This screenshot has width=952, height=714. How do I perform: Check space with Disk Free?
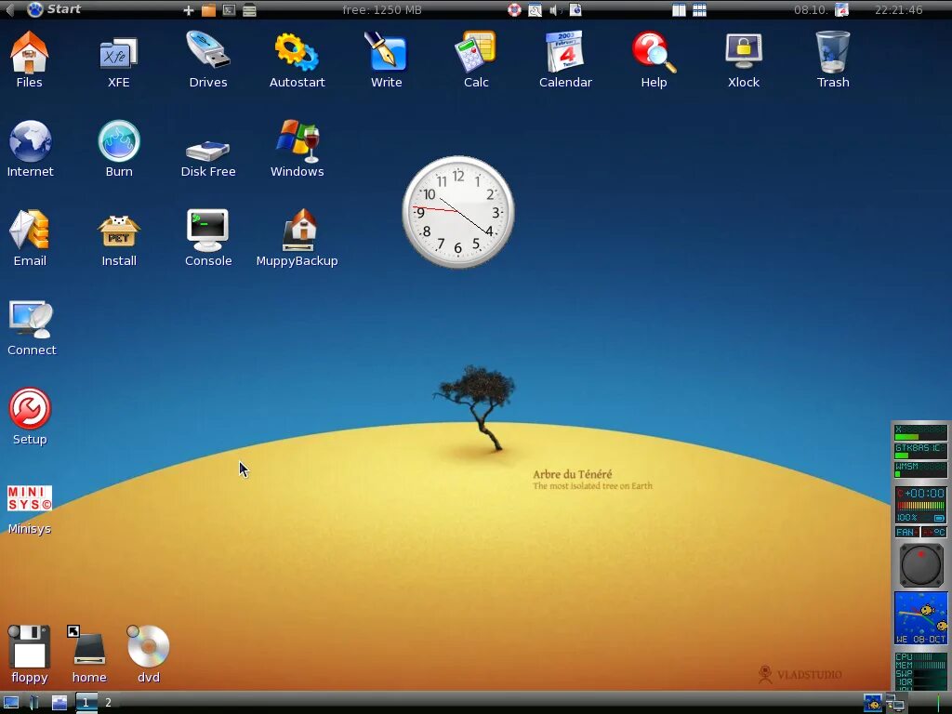coord(207,147)
